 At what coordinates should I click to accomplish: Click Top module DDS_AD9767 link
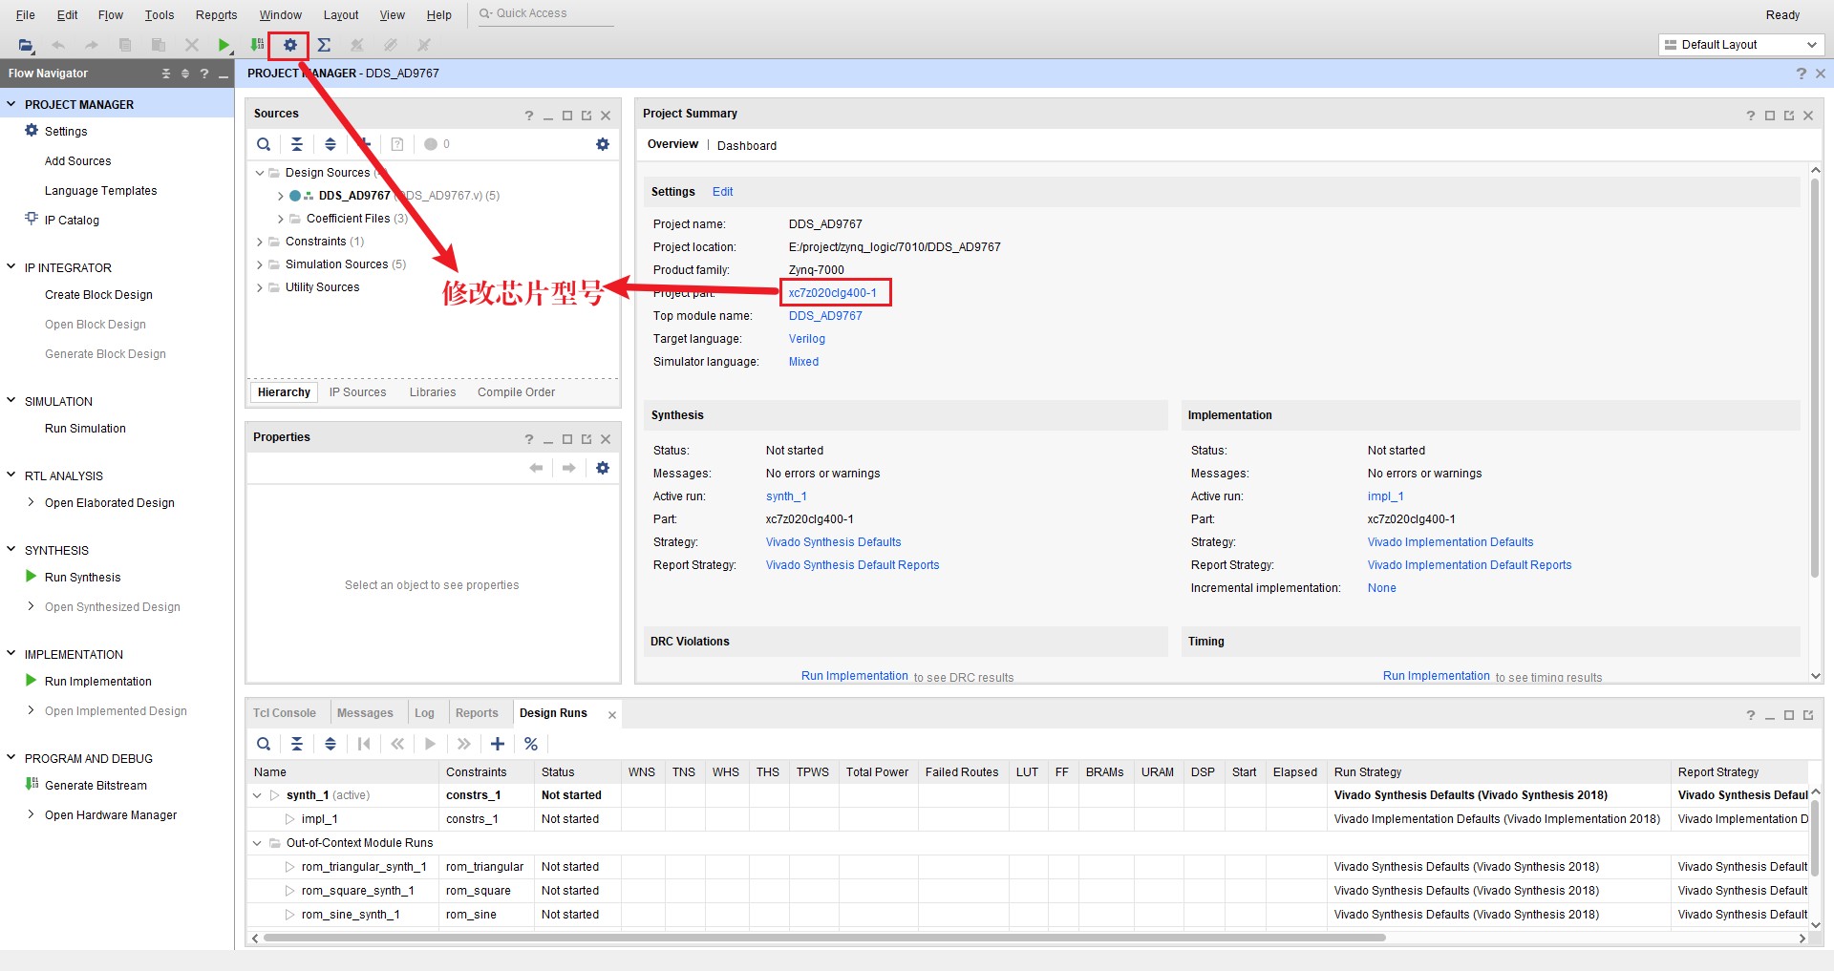click(x=825, y=316)
